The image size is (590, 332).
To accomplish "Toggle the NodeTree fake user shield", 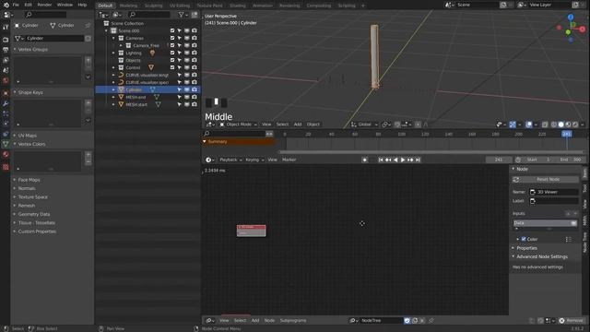I will (x=407, y=321).
